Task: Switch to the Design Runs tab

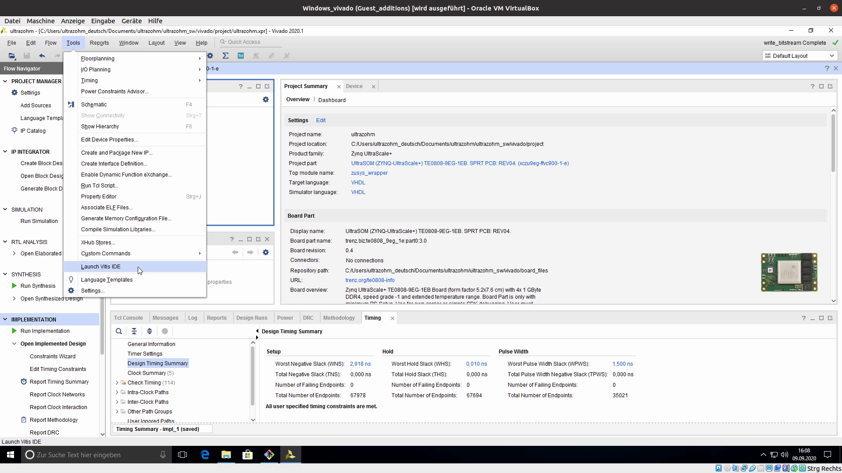Action: (252, 318)
